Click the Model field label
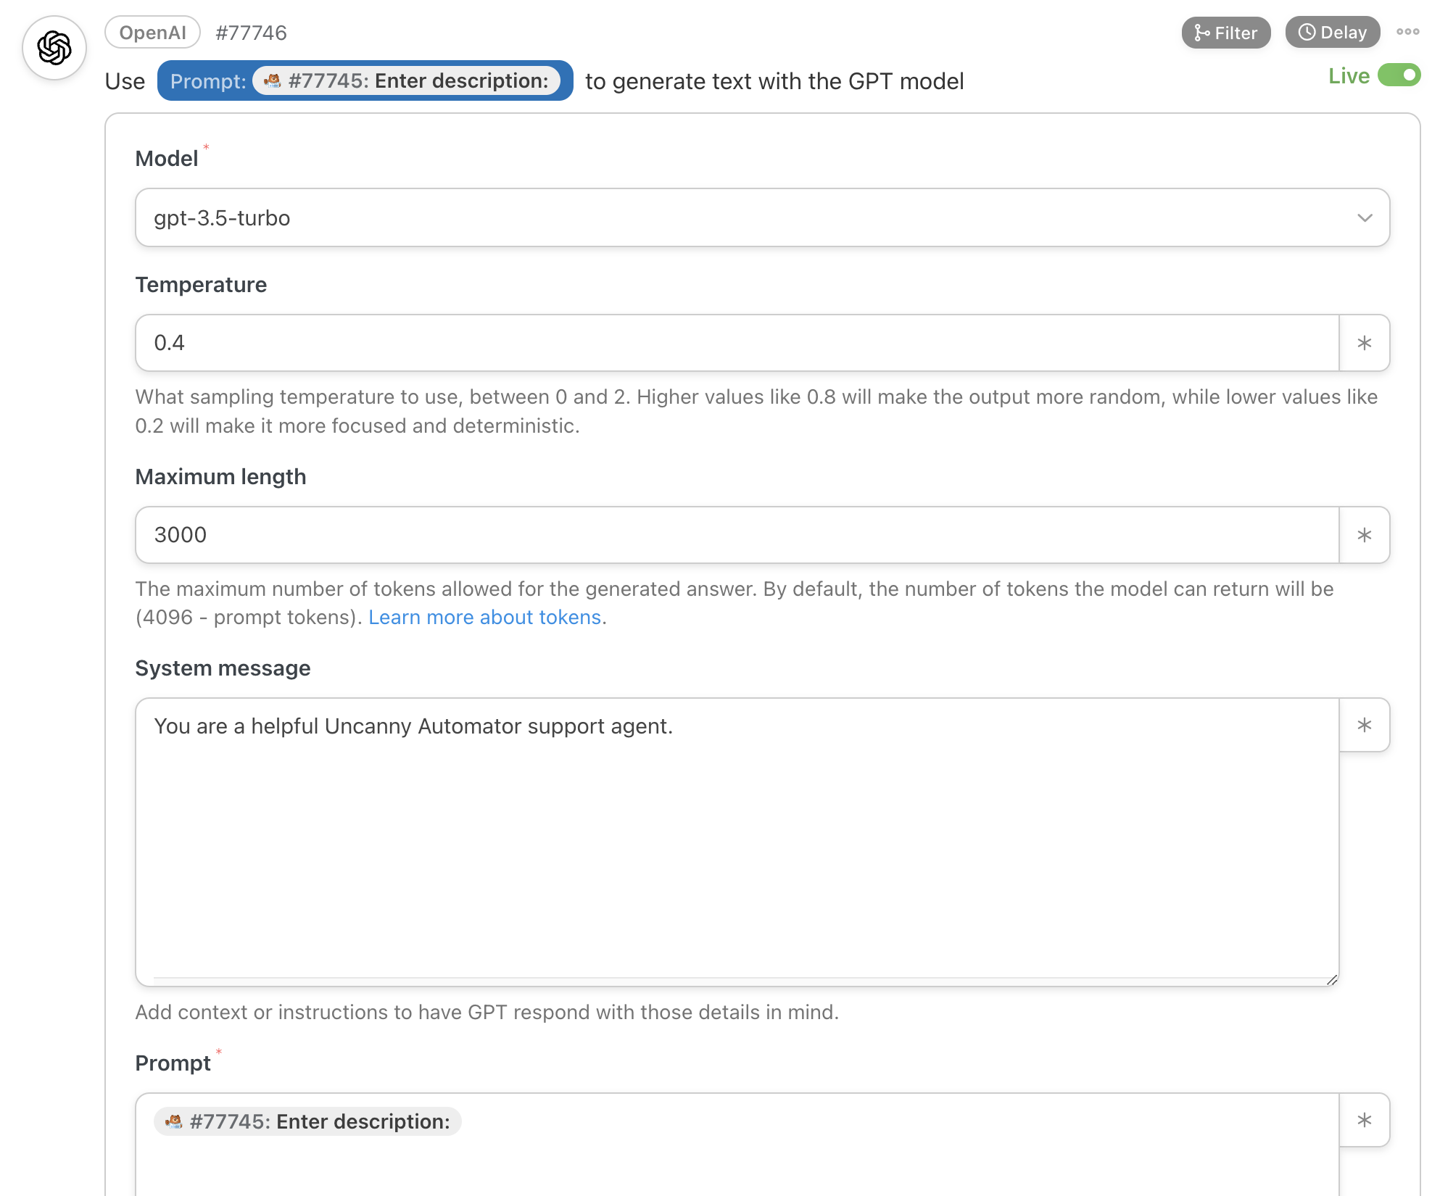 click(167, 158)
